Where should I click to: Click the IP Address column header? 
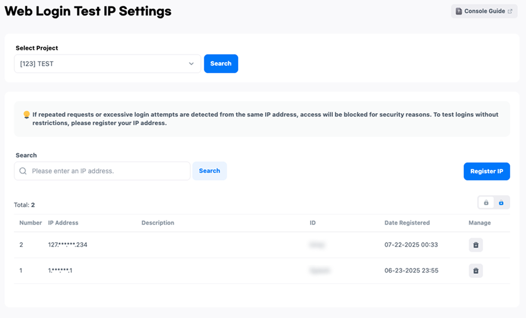[63, 223]
